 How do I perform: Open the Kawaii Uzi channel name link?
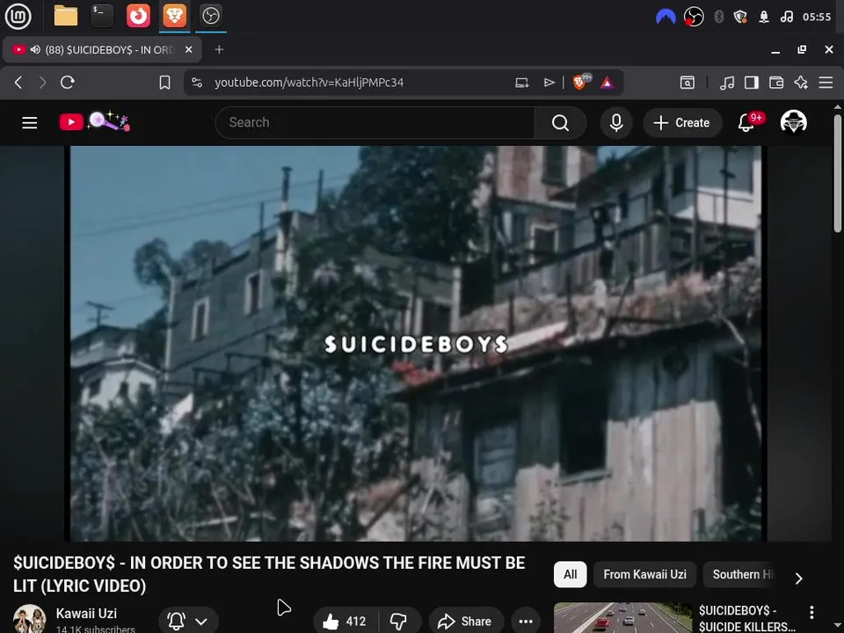pyautogui.click(x=86, y=613)
